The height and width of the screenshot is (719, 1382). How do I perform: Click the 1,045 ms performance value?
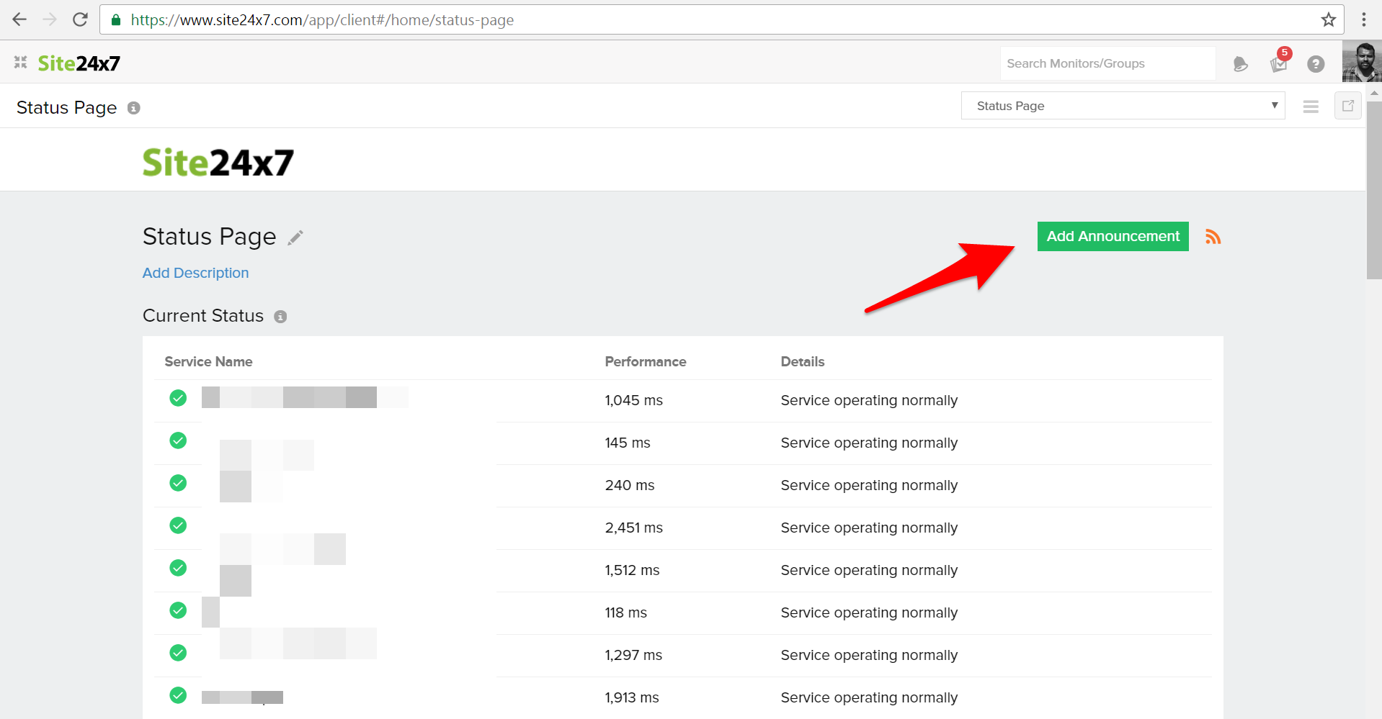[633, 400]
